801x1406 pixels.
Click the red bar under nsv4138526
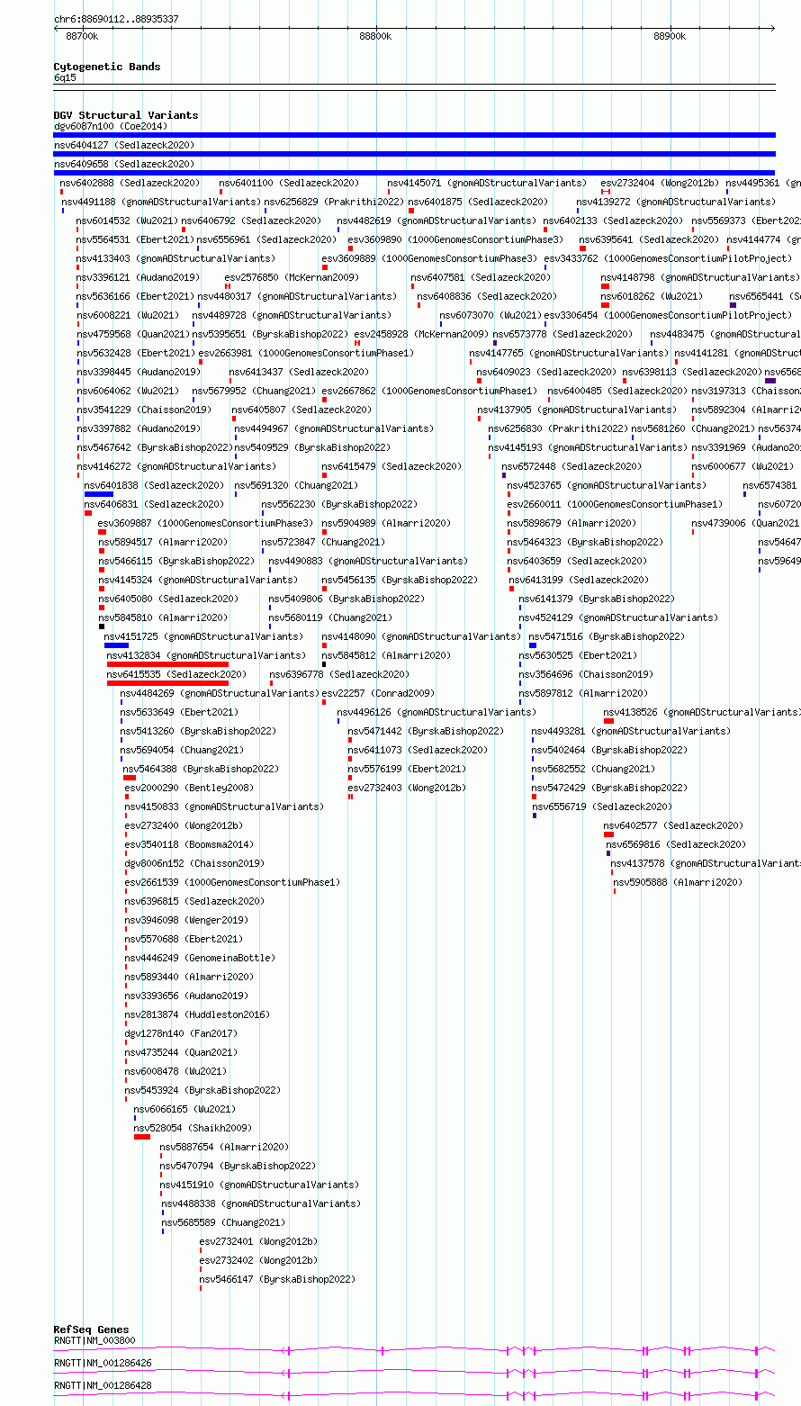click(x=609, y=721)
